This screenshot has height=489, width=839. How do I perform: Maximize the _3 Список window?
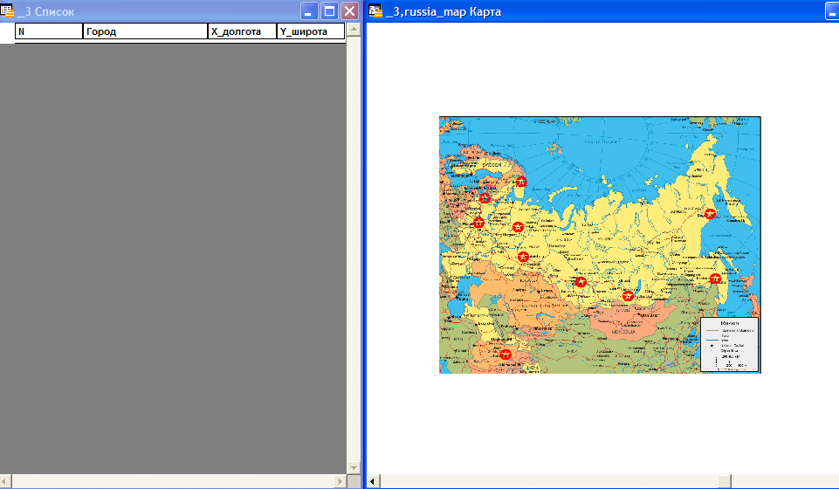click(x=330, y=11)
